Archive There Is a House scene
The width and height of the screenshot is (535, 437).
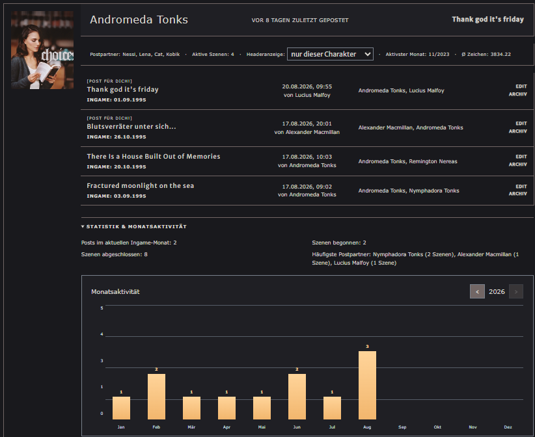click(x=517, y=165)
